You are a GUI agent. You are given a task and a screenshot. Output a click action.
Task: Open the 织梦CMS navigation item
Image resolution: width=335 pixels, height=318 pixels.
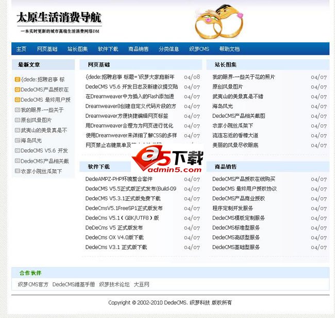tap(199, 49)
